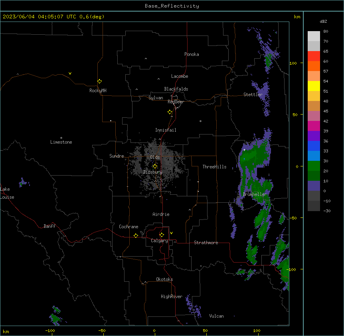Viewport: 344px width, 336px height.
Task: Click the purple echo near HighRiver
Action: coord(194,306)
